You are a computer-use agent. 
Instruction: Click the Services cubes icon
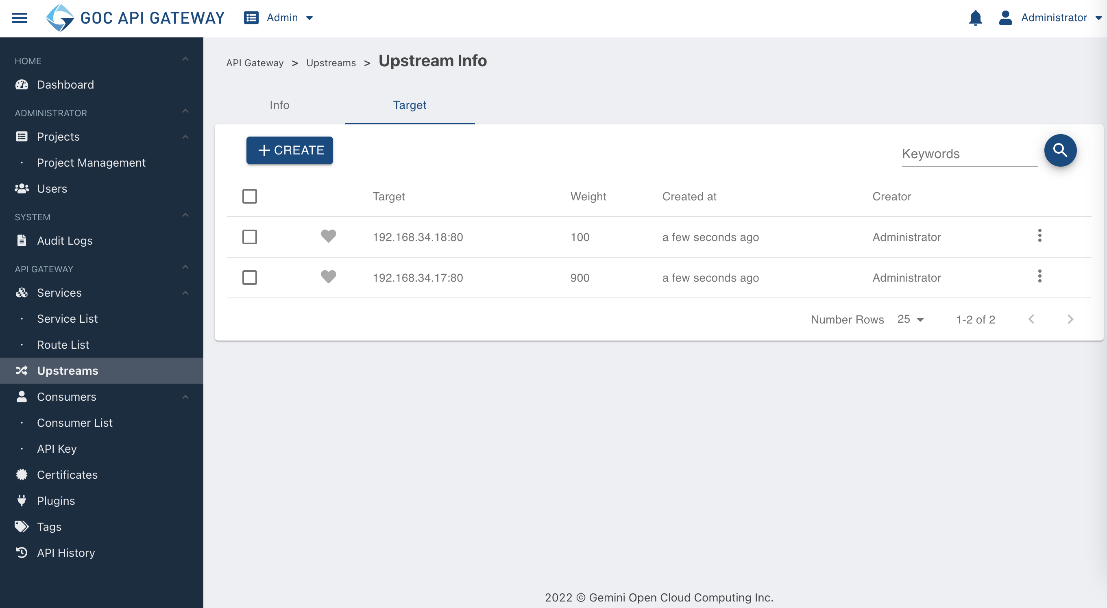click(x=22, y=292)
